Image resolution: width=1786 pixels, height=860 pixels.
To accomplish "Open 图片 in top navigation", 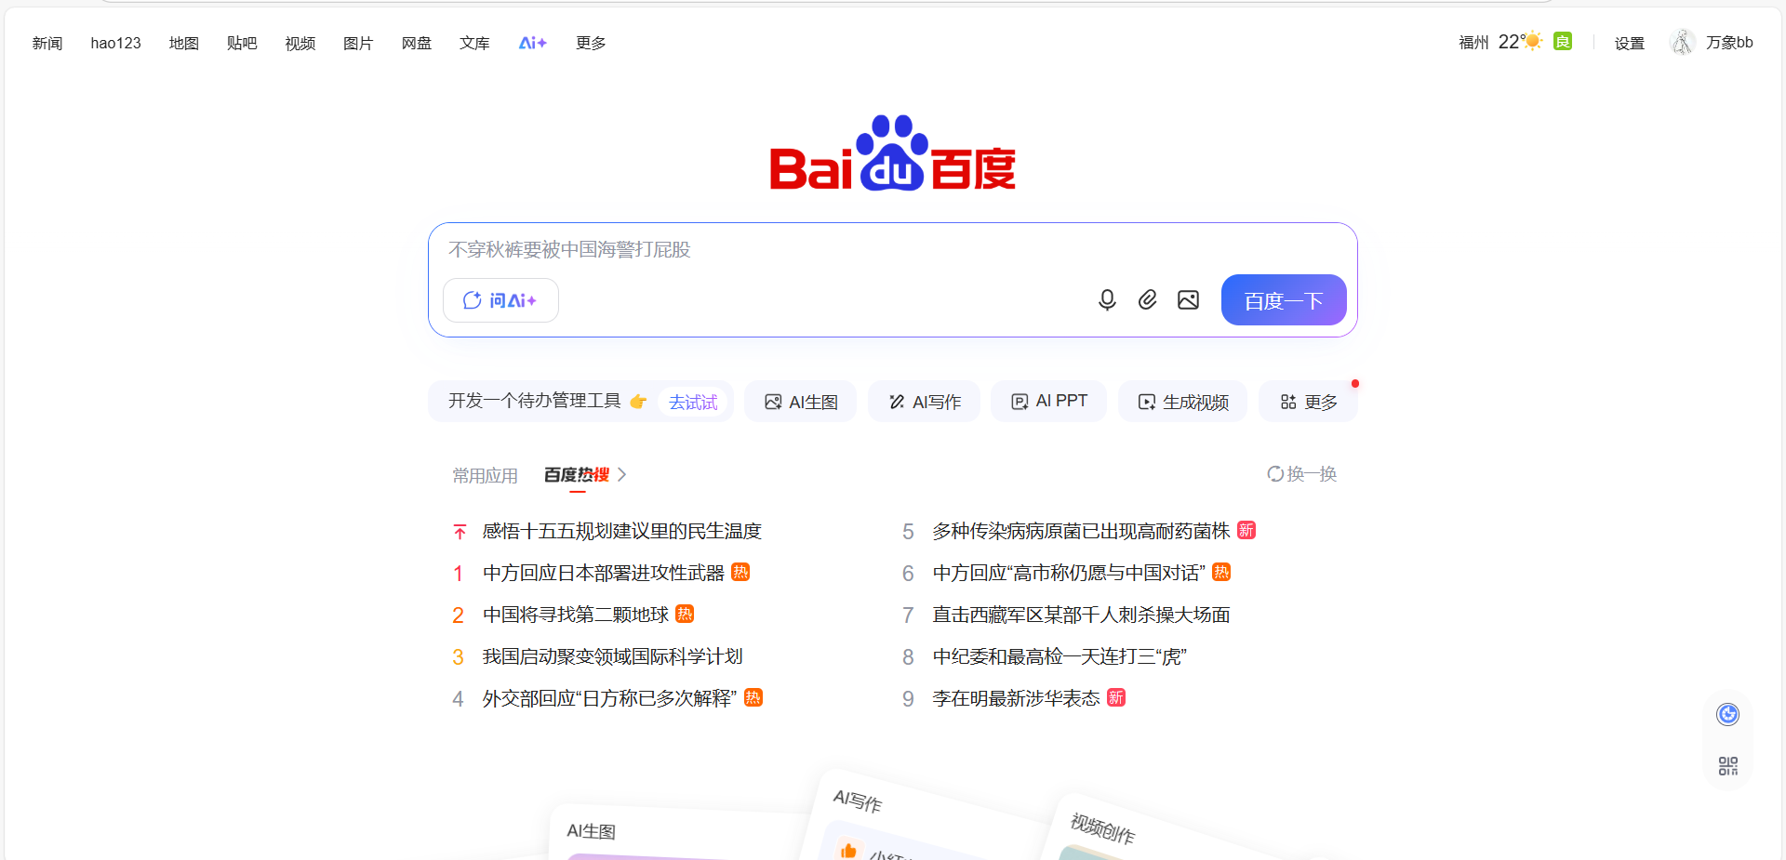I will 358,43.
